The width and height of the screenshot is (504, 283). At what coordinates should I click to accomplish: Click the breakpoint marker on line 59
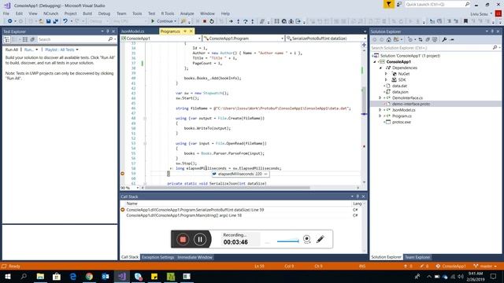point(123,174)
